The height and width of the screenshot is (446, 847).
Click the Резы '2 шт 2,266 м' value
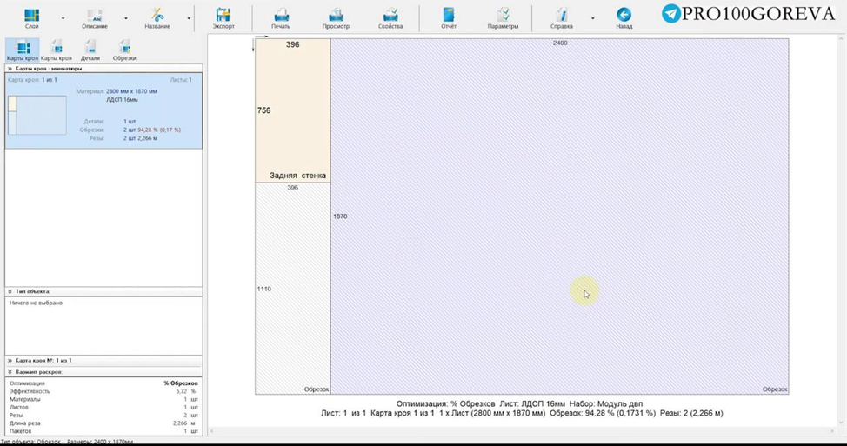point(139,138)
